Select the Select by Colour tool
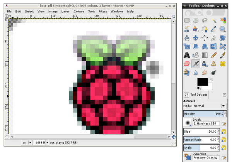 pyautogui.click(x=223, y=20)
